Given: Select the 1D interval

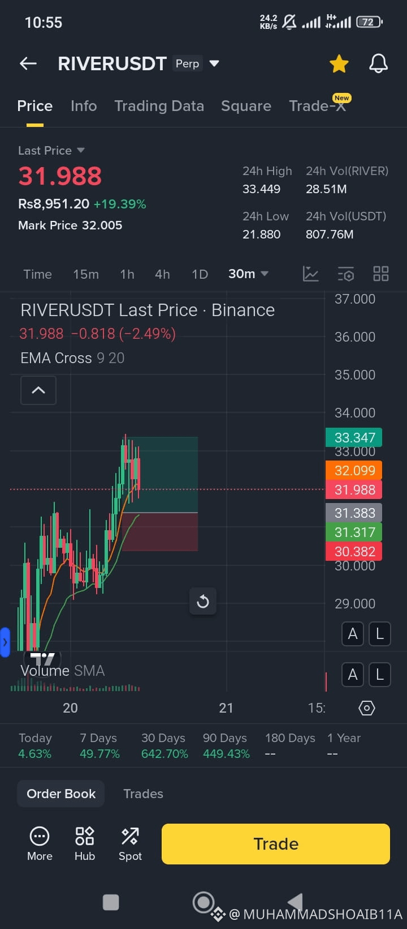Looking at the screenshot, I should point(200,274).
